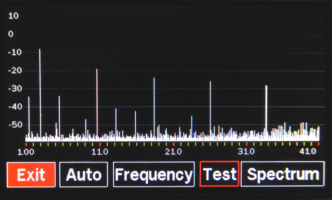
Task: Click the red tick mark above 21.0
Action: click(x=173, y=144)
